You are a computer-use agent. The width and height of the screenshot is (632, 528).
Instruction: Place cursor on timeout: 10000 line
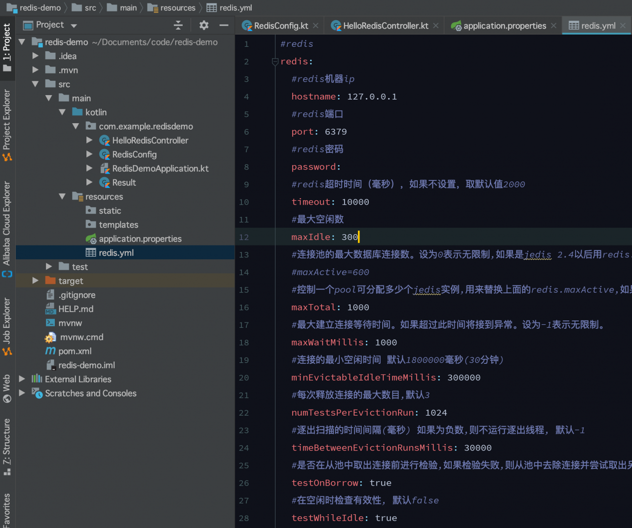point(330,202)
